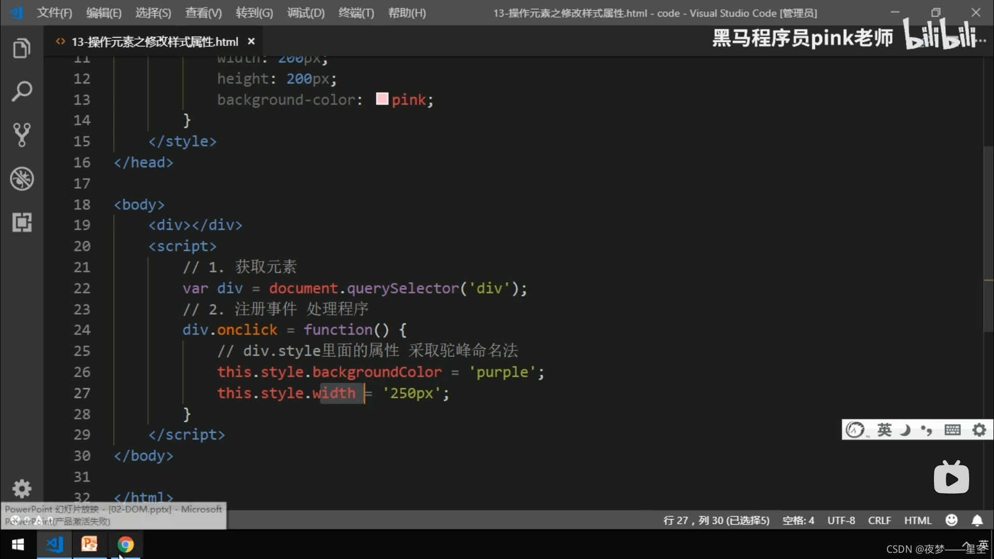This screenshot has width=994, height=559.
Task: Open the IME settings gear icon
Action: click(x=979, y=430)
